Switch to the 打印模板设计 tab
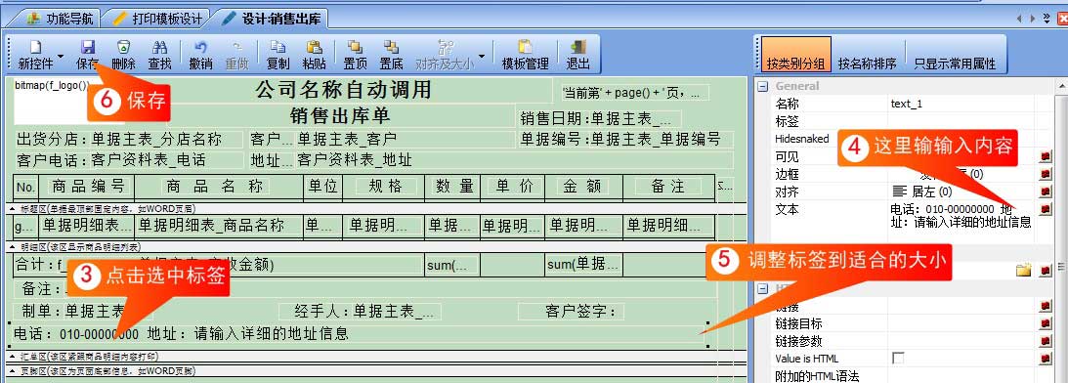Viewport: 1068px width, 383px height. point(157,19)
